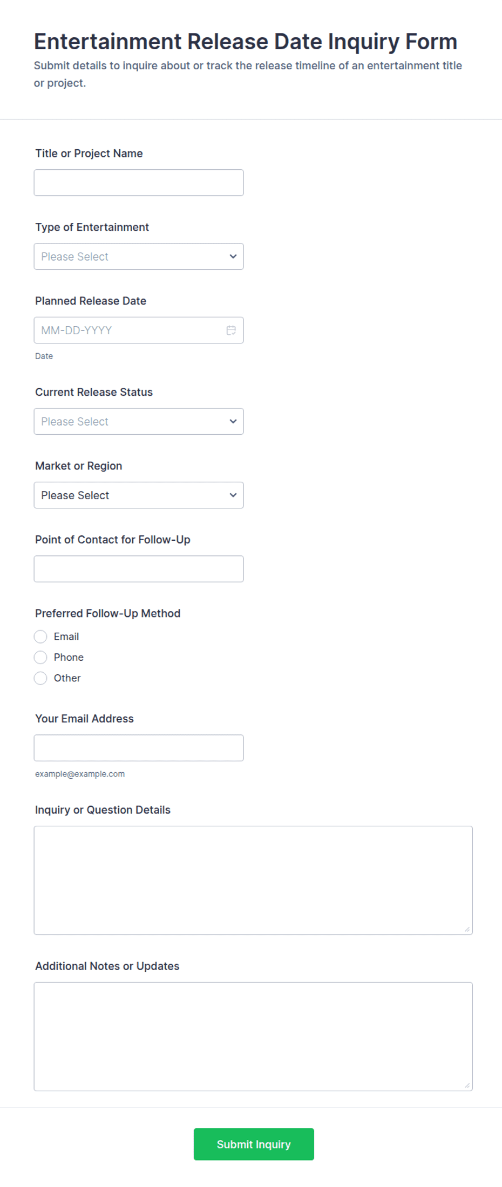The image size is (502, 1187).
Task: Grab the Additional Notes textarea resize handle
Action: (x=467, y=1085)
